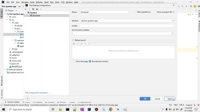Viewport: 200px width, 112px height.
Task: Open the Navigate menu
Action: point(25,2)
